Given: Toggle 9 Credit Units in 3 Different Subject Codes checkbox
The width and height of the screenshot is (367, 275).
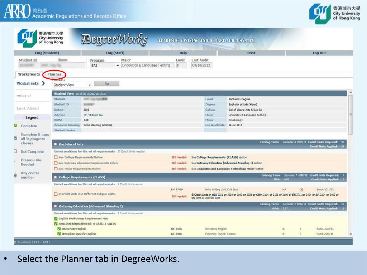Looking at the screenshot, I should pos(56,194).
